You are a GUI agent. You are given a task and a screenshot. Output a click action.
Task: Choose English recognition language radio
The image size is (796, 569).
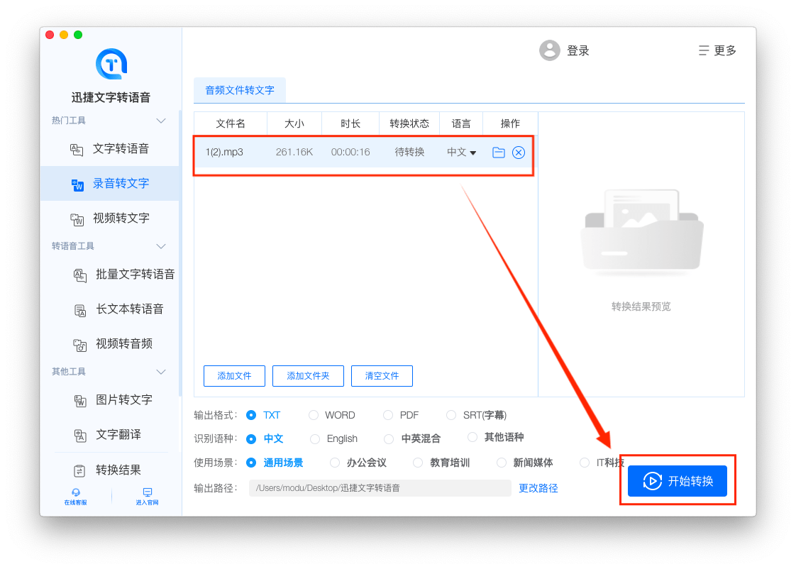315,438
